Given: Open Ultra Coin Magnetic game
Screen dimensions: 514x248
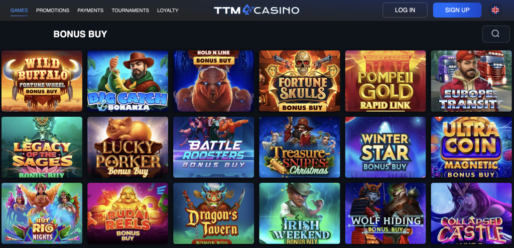Looking at the screenshot, I should click(471, 147).
